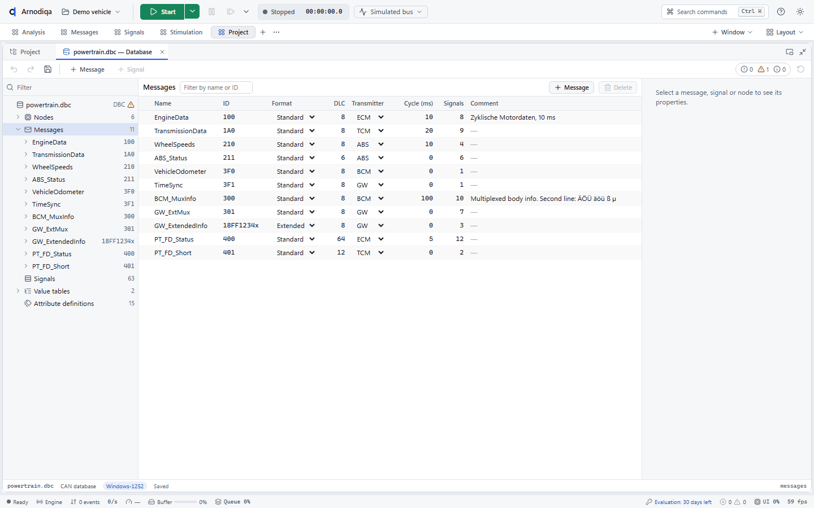Click the tree Filter search field
The height and width of the screenshot is (508, 814).
71,87
